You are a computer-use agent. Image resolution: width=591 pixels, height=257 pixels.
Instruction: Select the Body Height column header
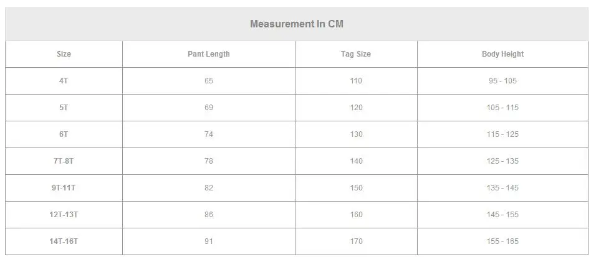[503, 54]
